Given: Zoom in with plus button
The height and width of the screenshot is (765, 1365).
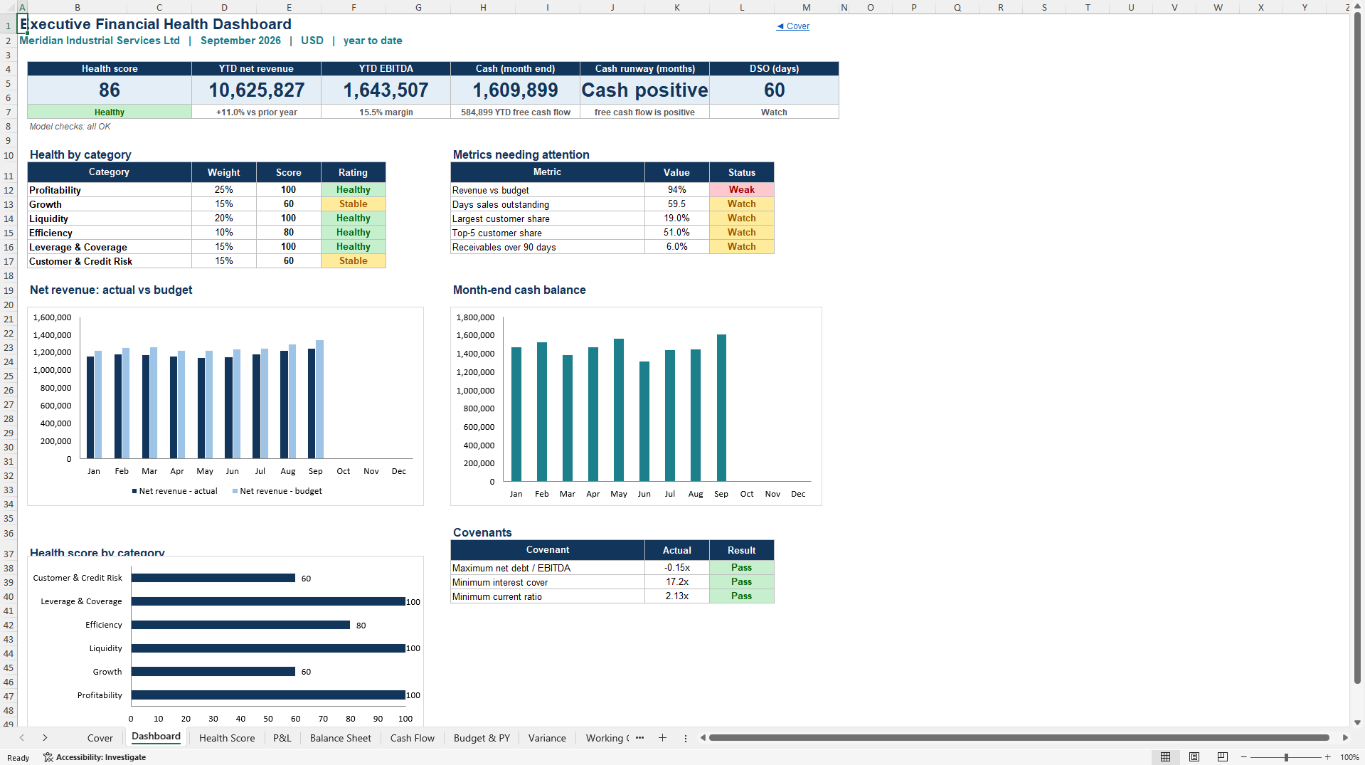Looking at the screenshot, I should coord(1327,757).
